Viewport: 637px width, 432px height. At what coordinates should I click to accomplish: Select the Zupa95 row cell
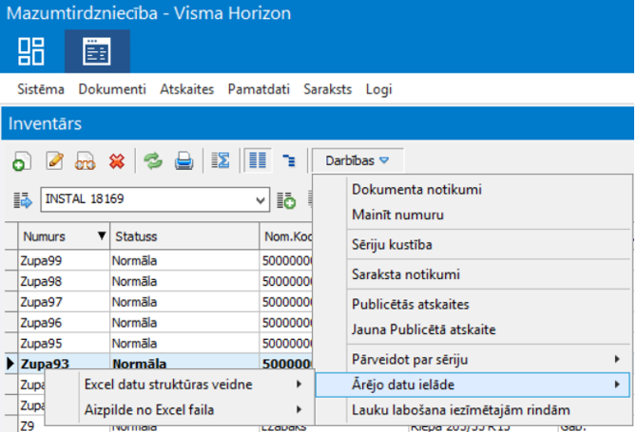[64, 343]
